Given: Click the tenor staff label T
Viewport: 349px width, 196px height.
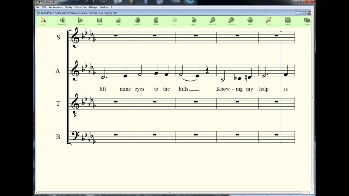Looking at the screenshot, I should [x=58, y=104].
